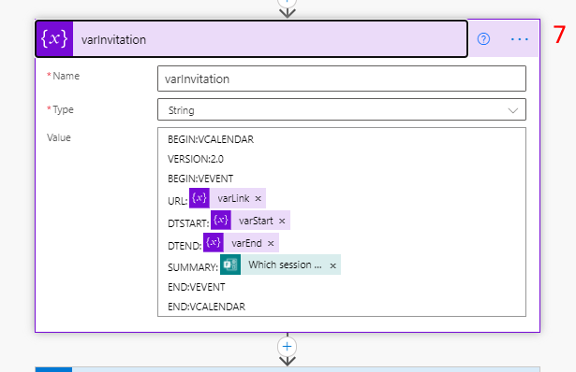The image size is (576, 372).
Task: Insert a new step with plus button
Action: (288, 347)
